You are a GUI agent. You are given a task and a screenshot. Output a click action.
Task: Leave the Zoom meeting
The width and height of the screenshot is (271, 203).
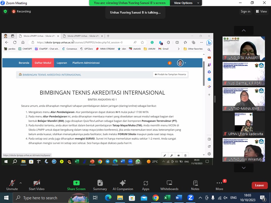click(x=259, y=185)
